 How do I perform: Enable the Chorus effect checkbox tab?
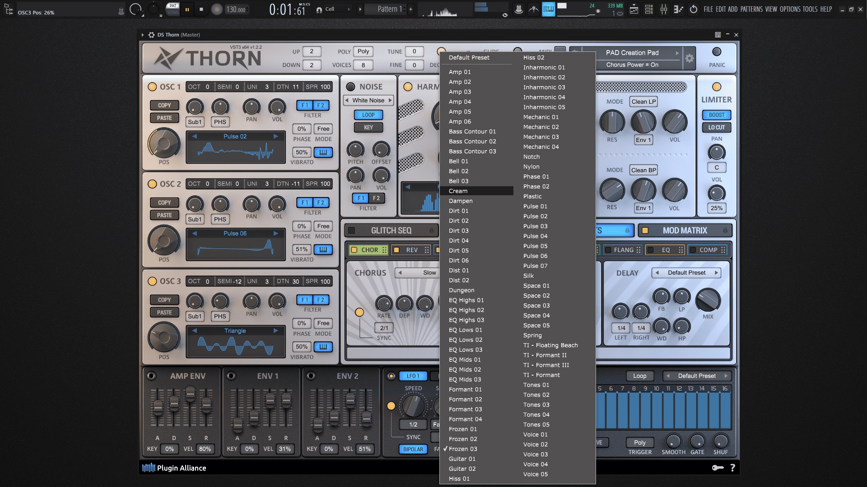tap(354, 250)
